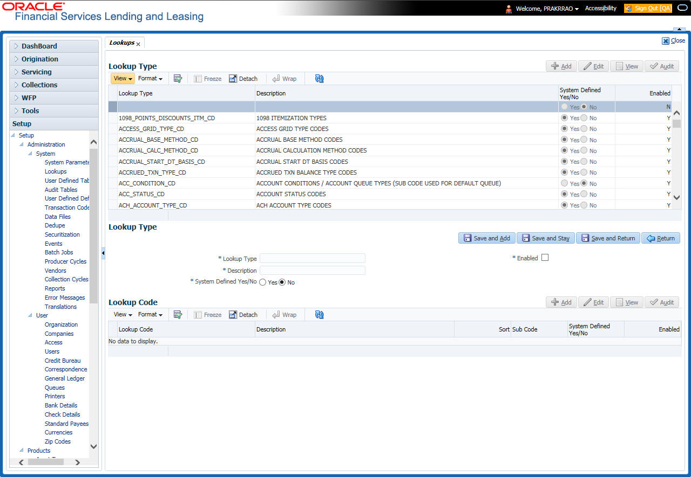The width and height of the screenshot is (691, 477).
Task: Click Edit in the Lookup Code section
Action: 593,302
